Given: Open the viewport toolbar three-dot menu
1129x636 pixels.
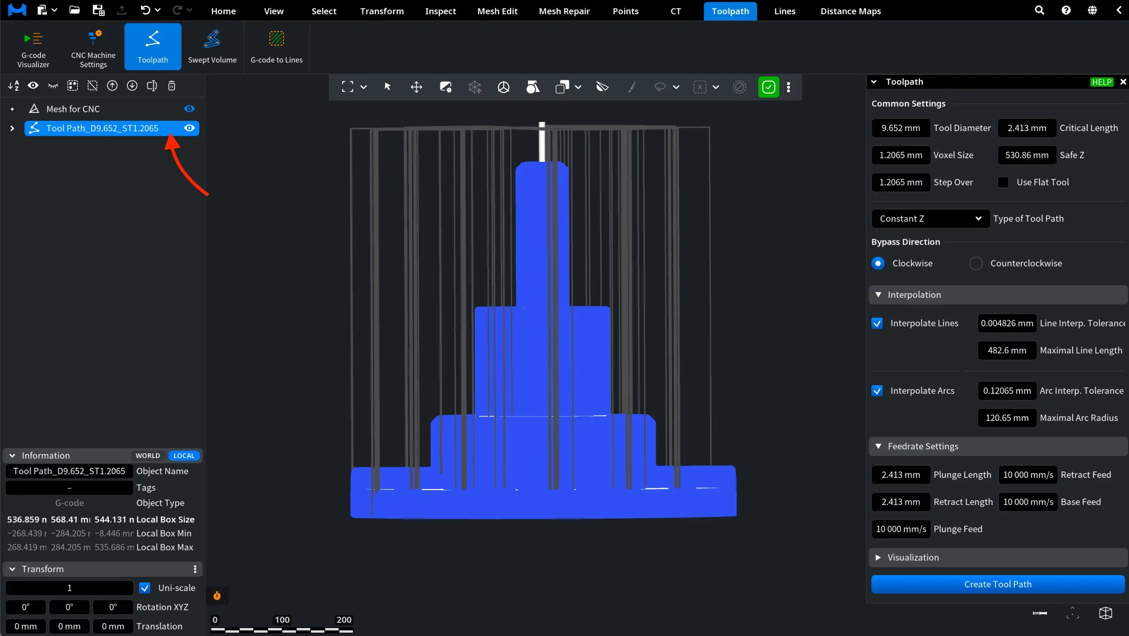Looking at the screenshot, I should (x=789, y=87).
